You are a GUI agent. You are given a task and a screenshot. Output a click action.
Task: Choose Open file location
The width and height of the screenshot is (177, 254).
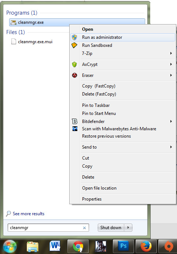click(123, 188)
